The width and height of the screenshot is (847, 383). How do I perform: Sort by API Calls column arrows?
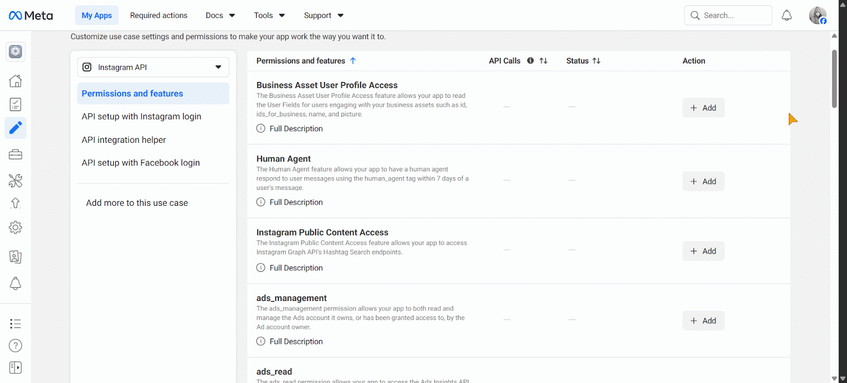pos(543,61)
